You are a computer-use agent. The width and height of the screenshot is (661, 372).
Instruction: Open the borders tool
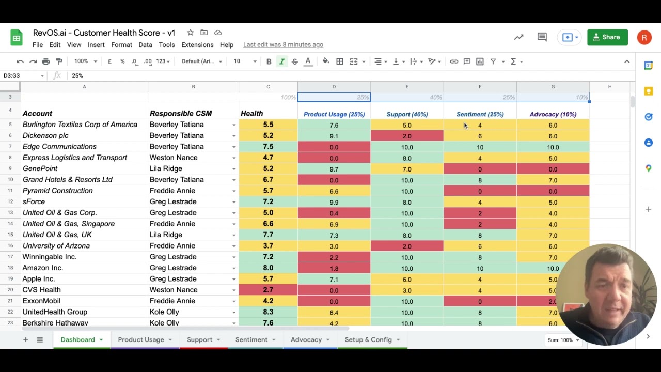point(340,61)
